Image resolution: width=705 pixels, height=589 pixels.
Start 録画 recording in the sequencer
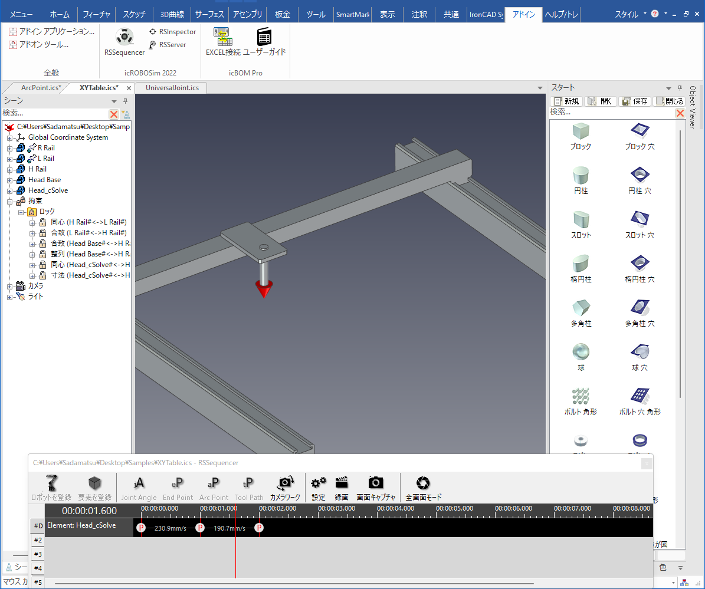click(342, 488)
